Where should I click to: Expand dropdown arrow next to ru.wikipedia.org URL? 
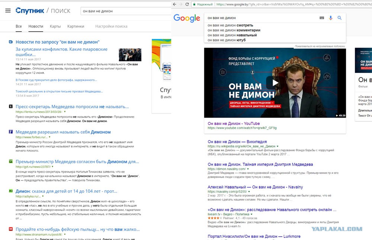[278, 146]
